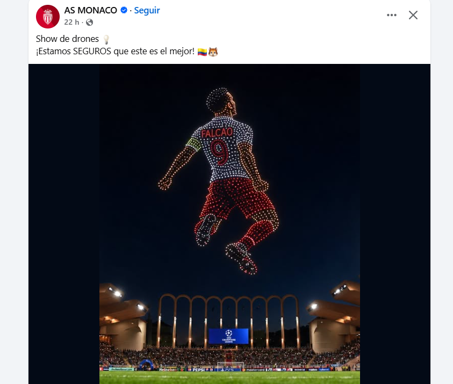Click the red number 9 on jersey
Viewport: 453px width, 384px height.
tap(220, 152)
